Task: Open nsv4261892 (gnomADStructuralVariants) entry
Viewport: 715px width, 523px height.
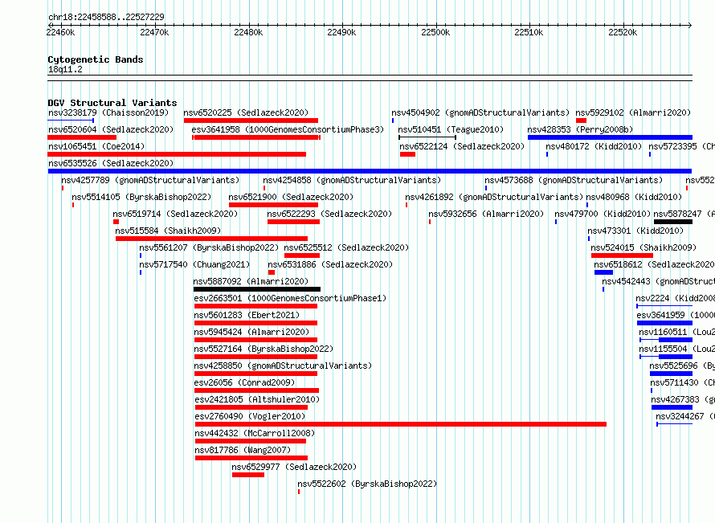Action: (494, 197)
